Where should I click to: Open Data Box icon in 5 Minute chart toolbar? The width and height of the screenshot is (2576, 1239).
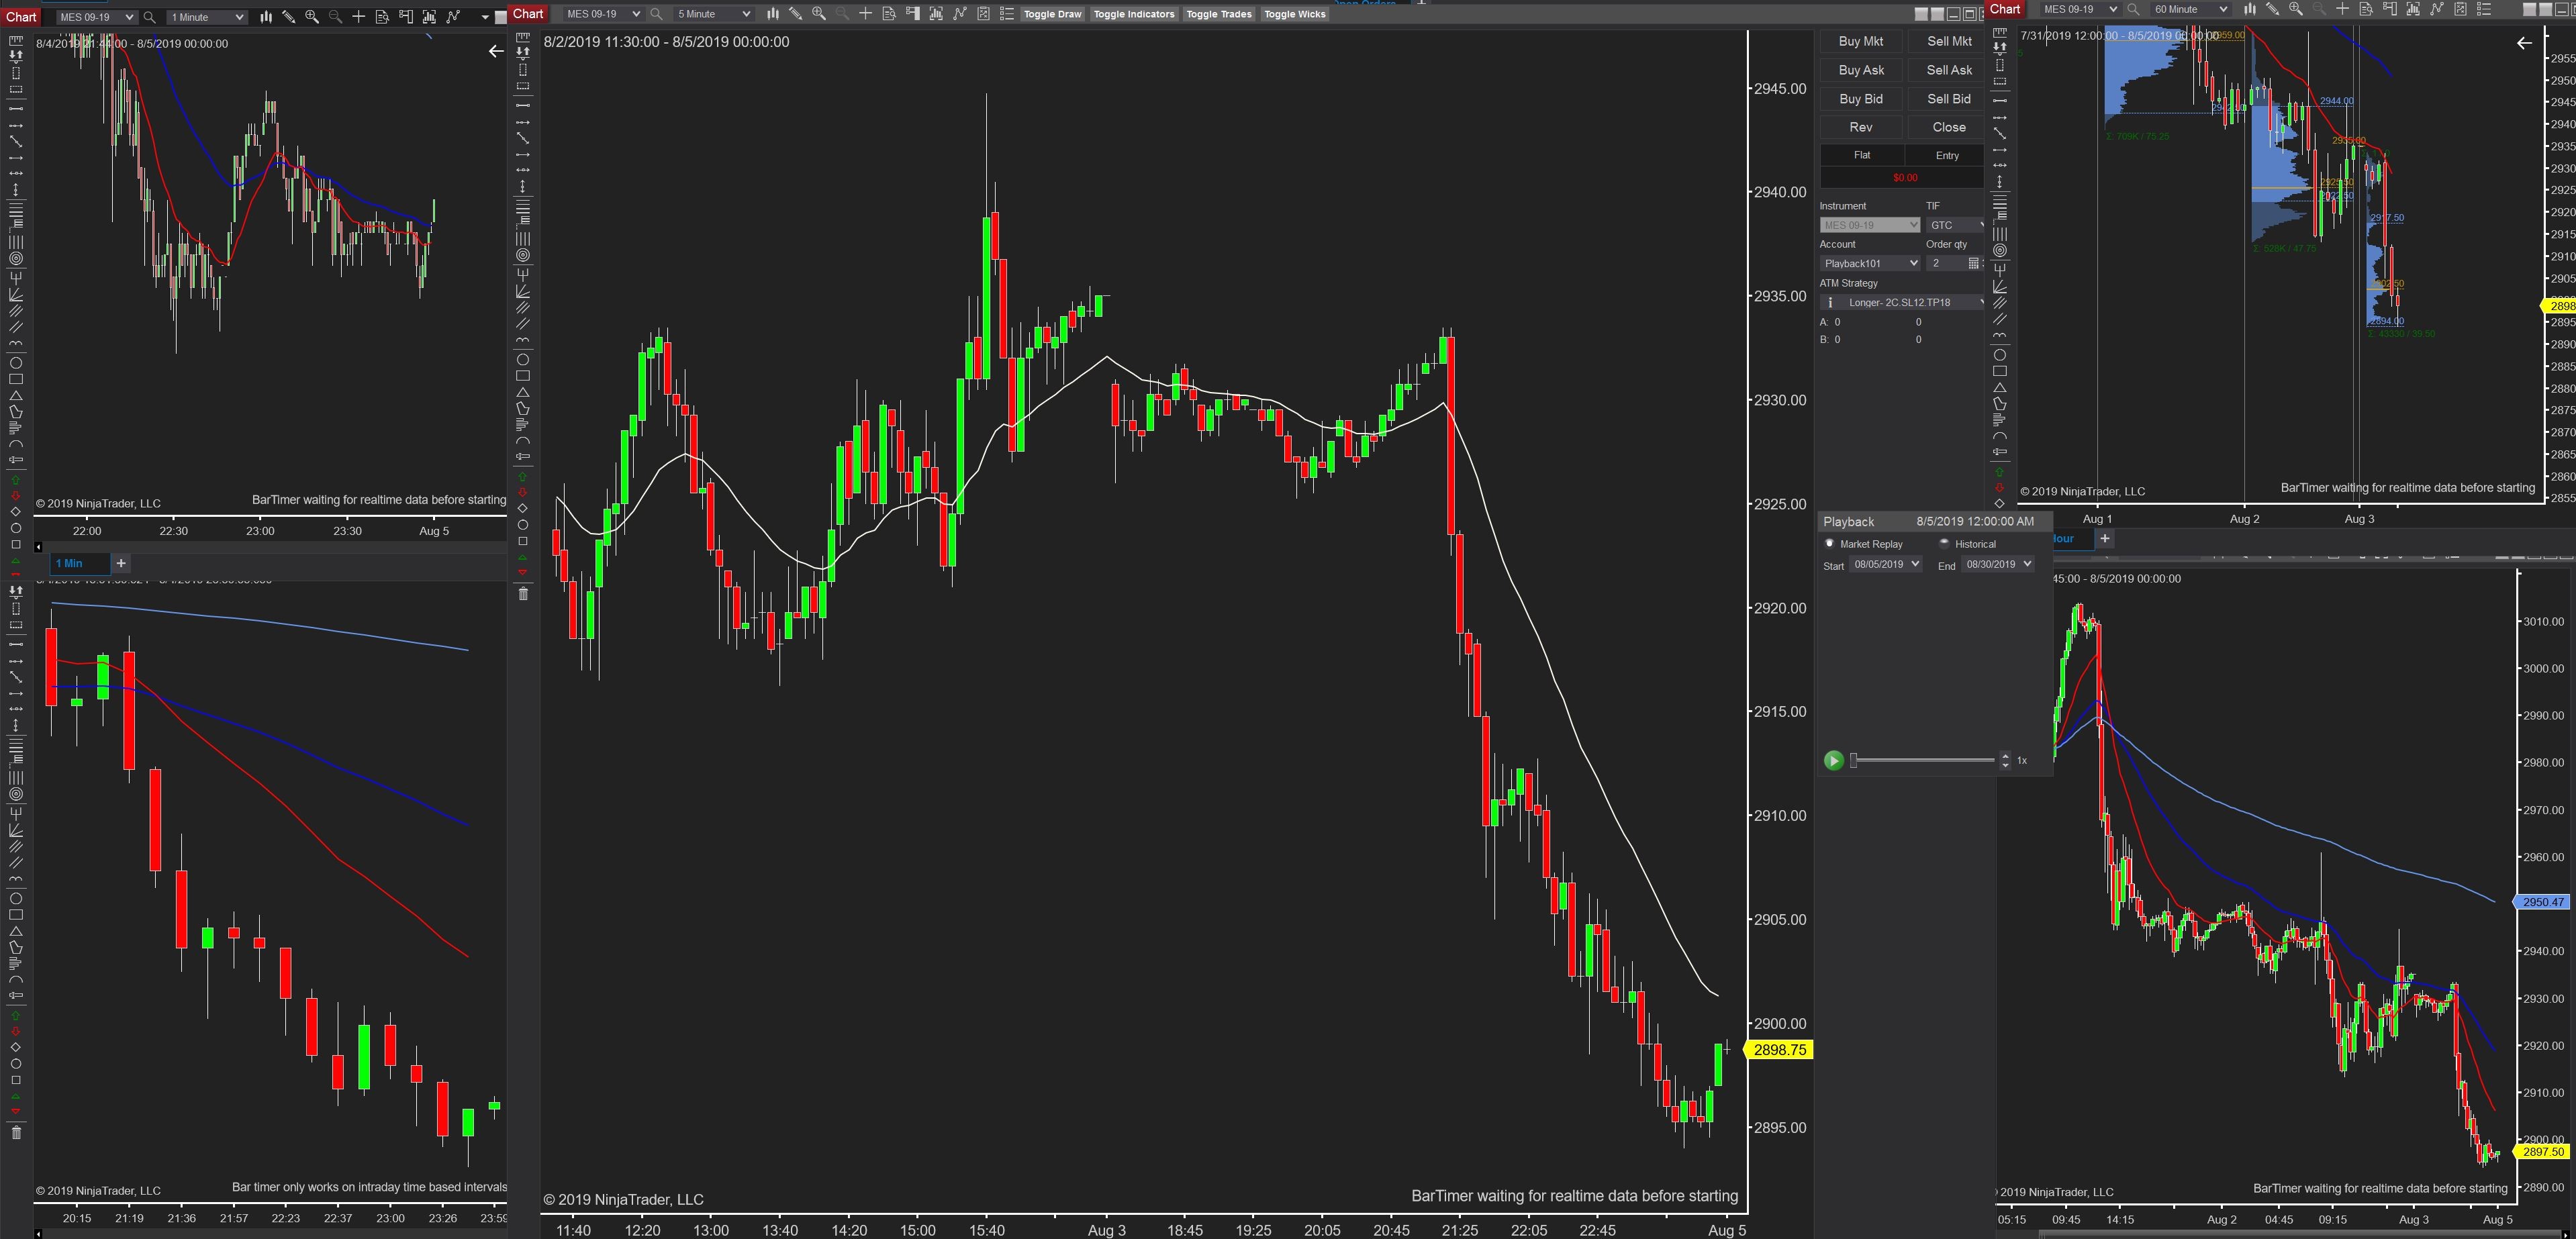click(889, 14)
